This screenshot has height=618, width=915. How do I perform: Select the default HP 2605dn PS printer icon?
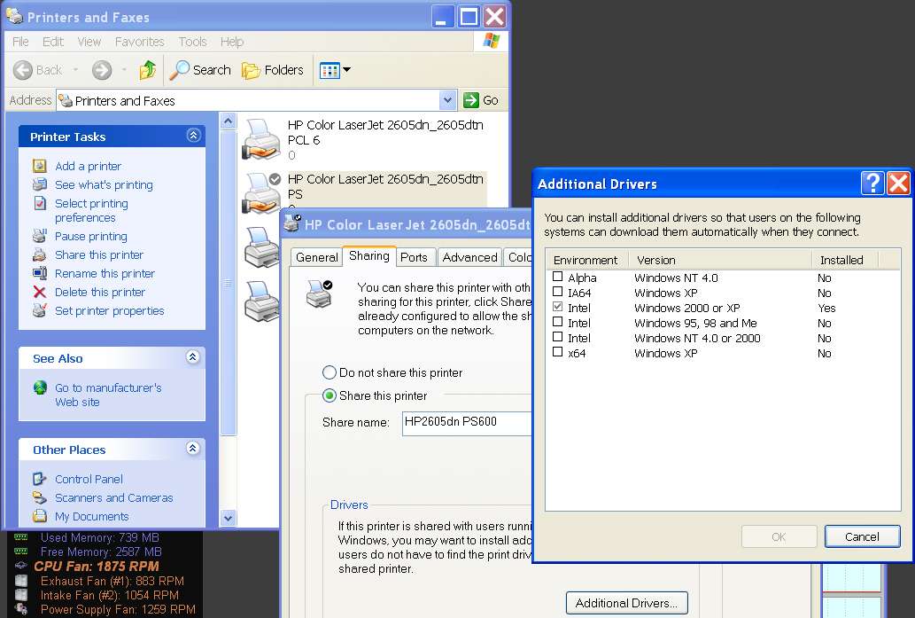tap(260, 192)
